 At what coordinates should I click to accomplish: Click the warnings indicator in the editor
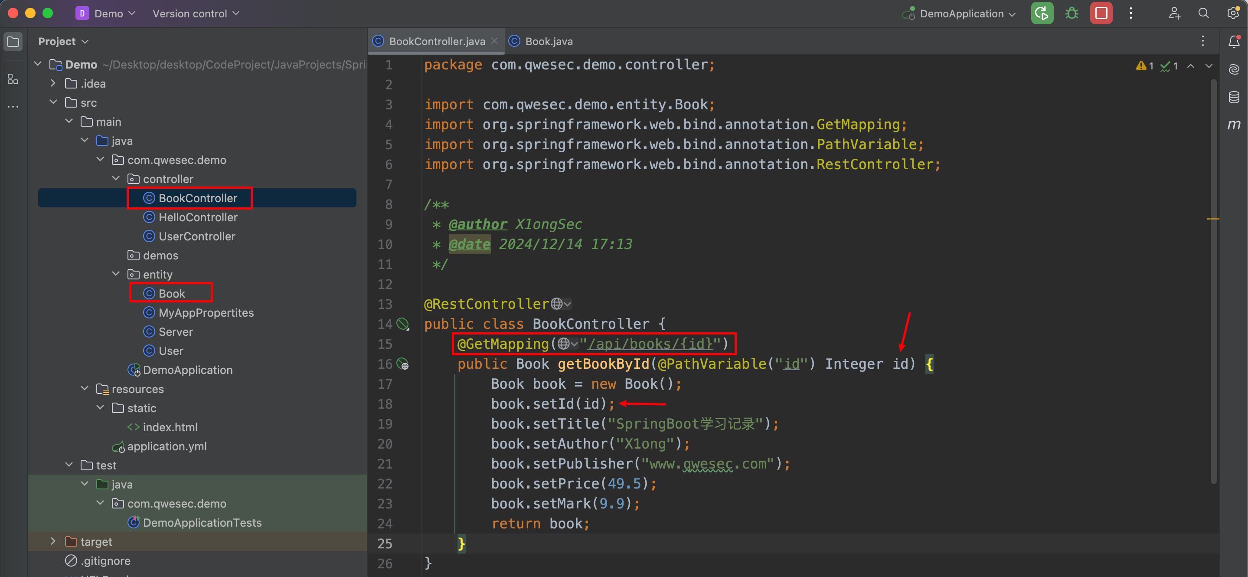click(1144, 66)
